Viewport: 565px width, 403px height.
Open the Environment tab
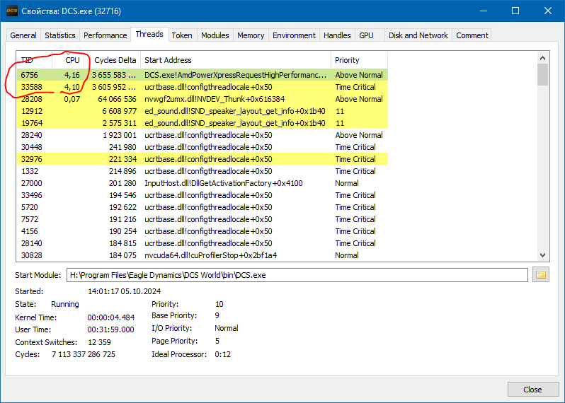pyautogui.click(x=294, y=35)
